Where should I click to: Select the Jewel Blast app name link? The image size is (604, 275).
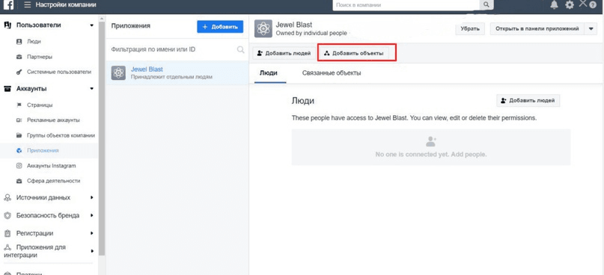pos(147,69)
